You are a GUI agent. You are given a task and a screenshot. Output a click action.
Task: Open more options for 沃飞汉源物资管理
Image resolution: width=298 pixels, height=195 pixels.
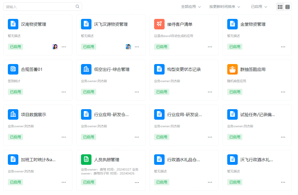click(137, 47)
